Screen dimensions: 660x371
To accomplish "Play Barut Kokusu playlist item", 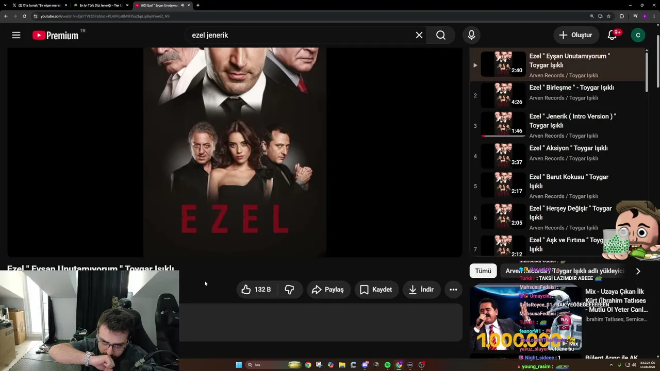I will point(558,186).
